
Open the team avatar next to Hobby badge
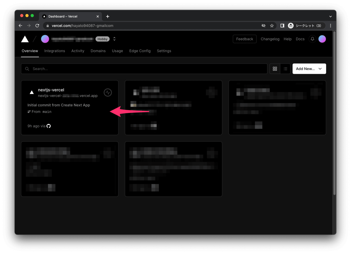click(45, 39)
